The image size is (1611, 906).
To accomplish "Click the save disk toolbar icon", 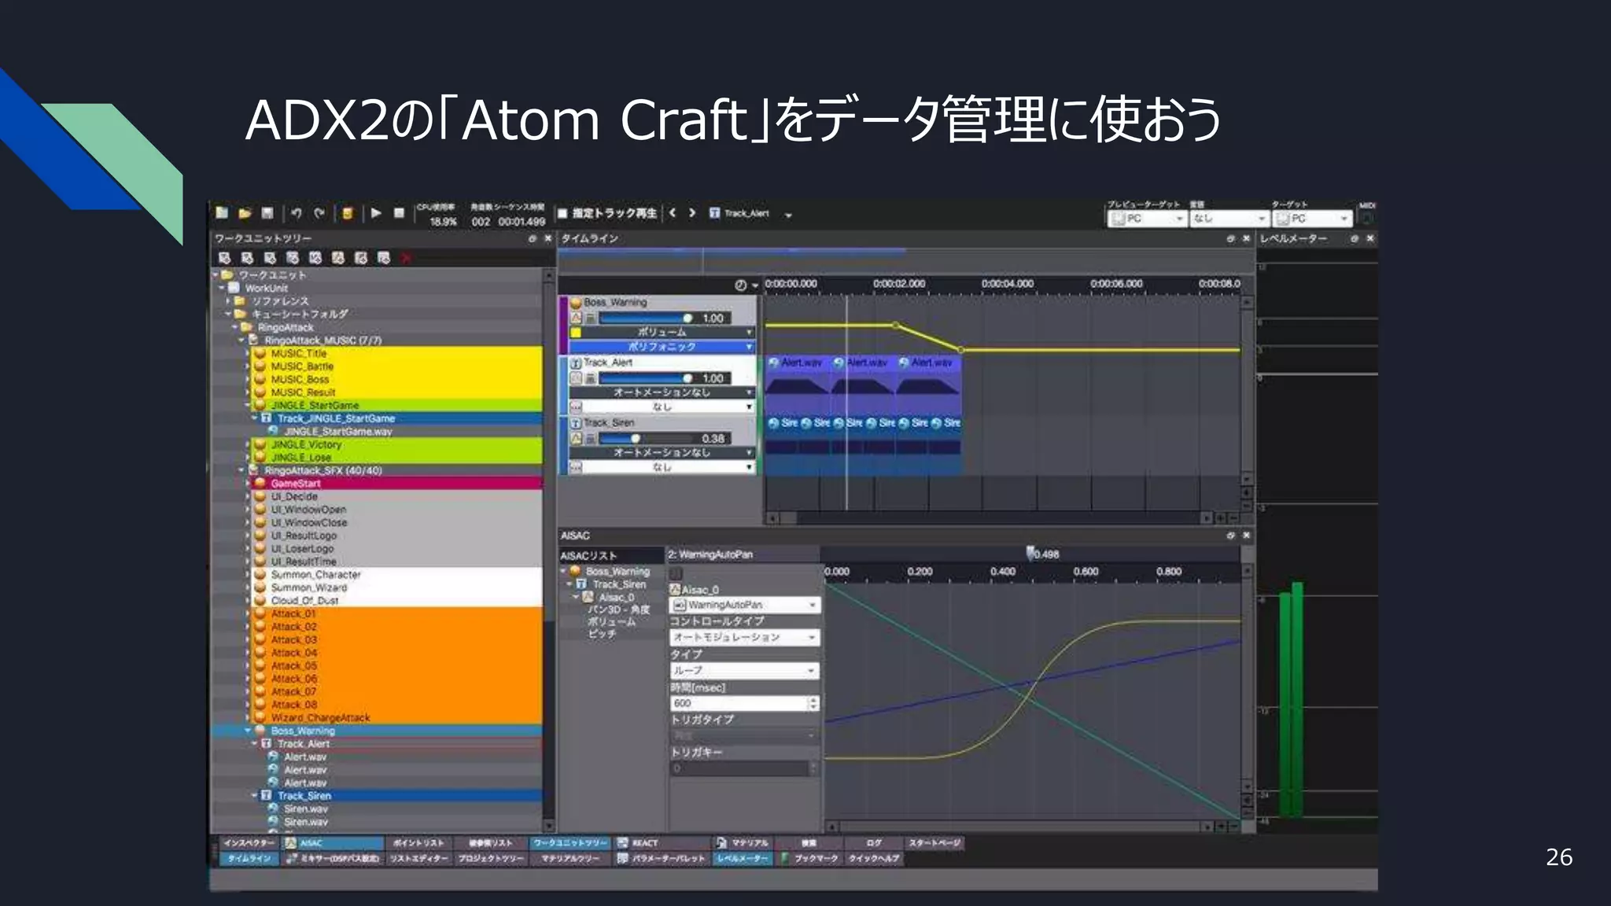I will [x=267, y=212].
